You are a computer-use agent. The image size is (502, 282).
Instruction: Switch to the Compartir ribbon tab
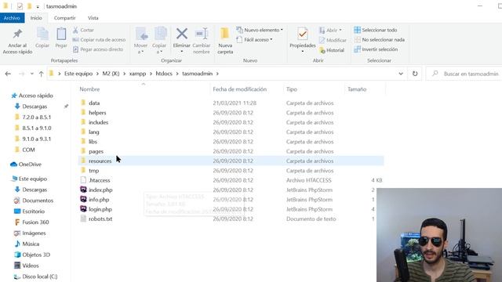64,18
